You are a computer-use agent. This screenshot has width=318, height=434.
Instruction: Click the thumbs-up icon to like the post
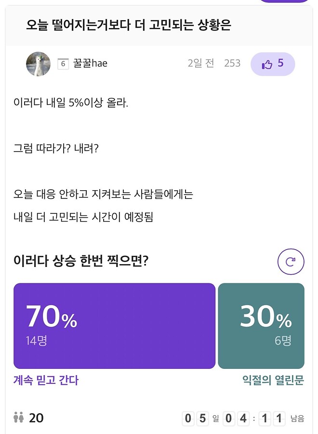(x=266, y=63)
